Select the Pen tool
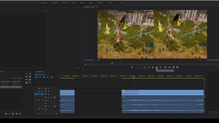 click(30, 80)
